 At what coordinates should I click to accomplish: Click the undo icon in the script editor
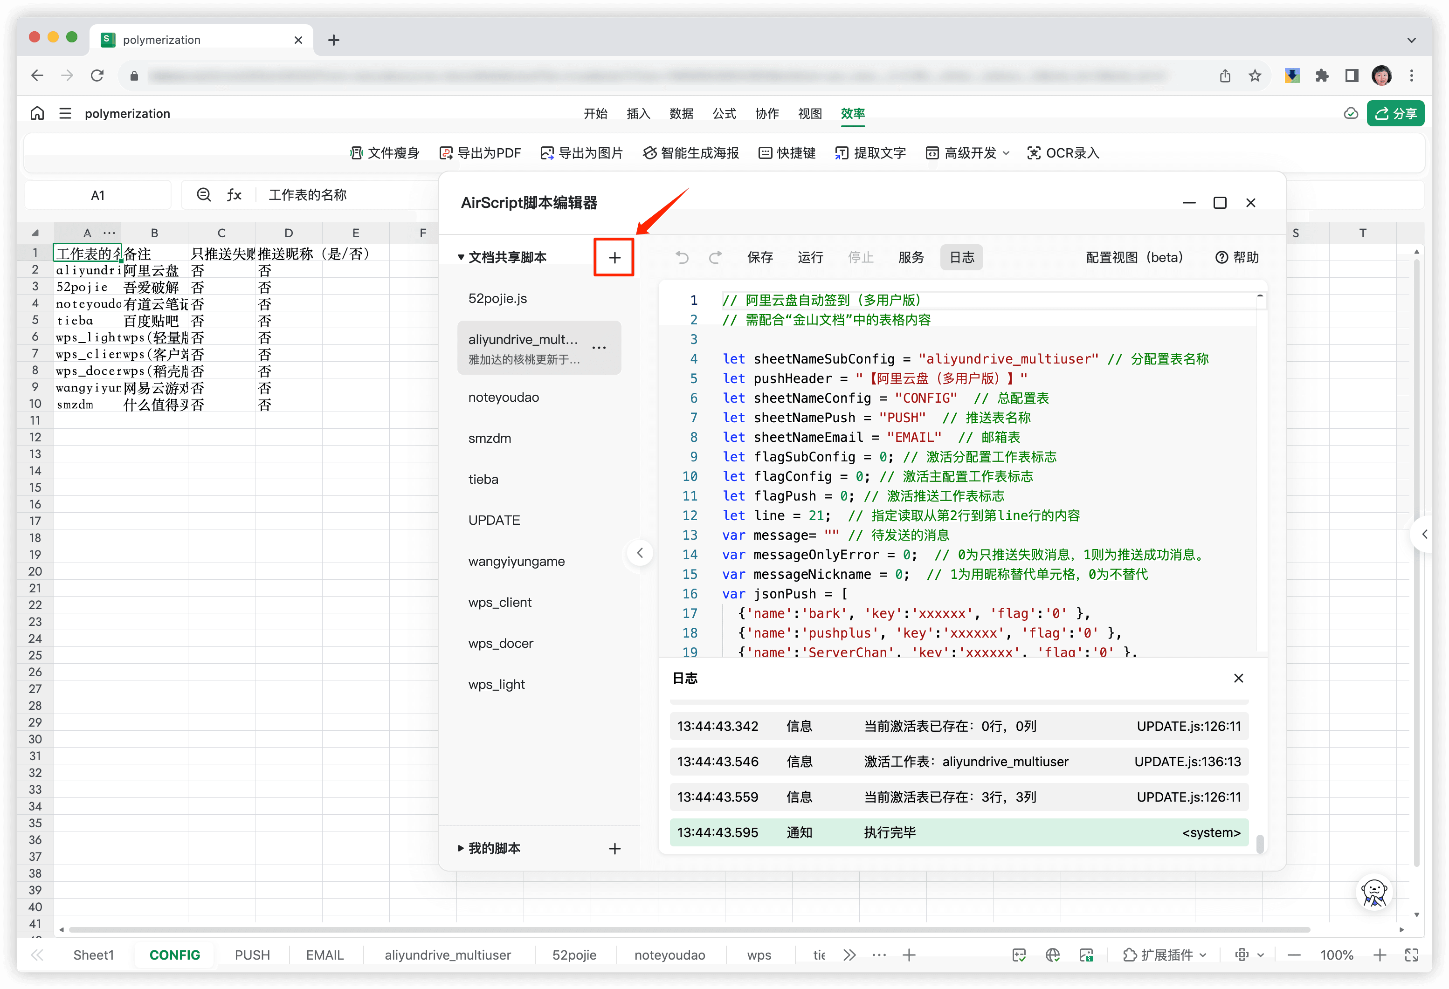pyautogui.click(x=682, y=257)
